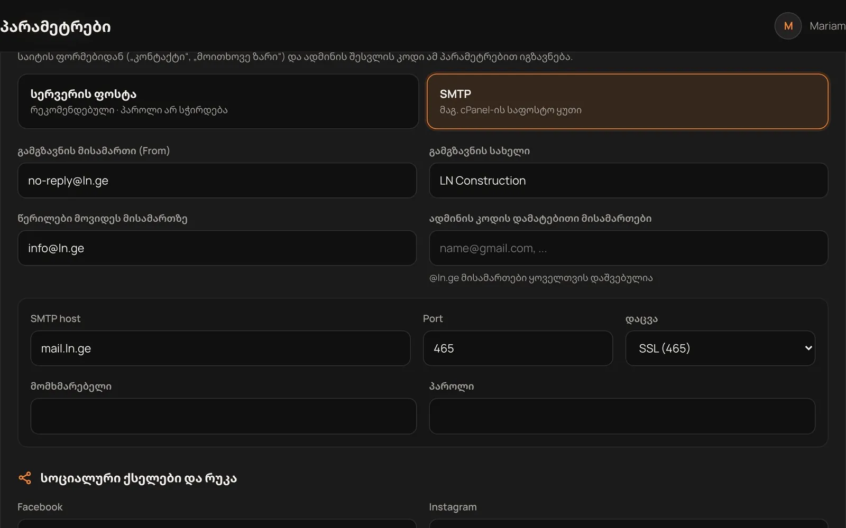The image size is (846, 528).
Task: Click the SMTP host label
Action: tap(56, 319)
